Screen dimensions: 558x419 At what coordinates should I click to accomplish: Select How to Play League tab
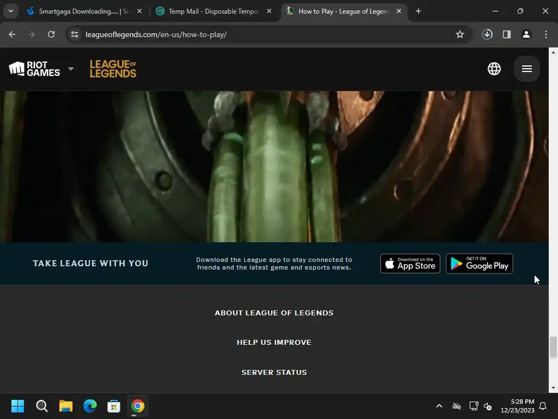pos(343,11)
